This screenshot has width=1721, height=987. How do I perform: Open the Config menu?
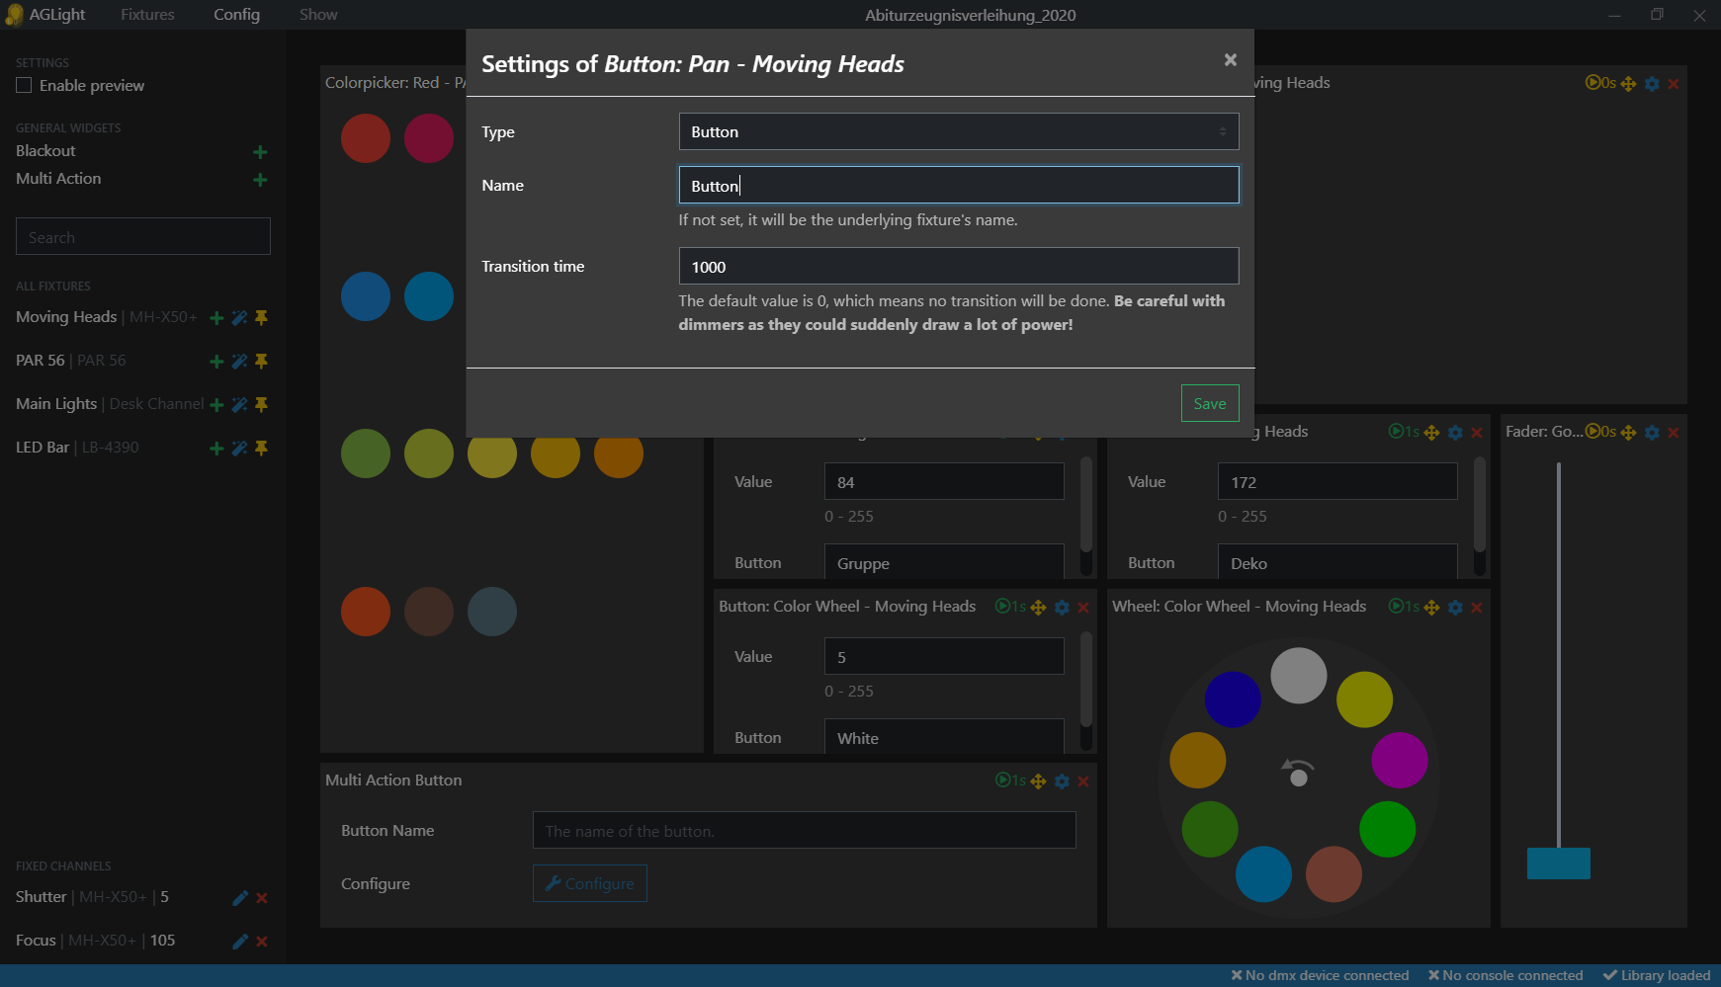click(x=237, y=15)
